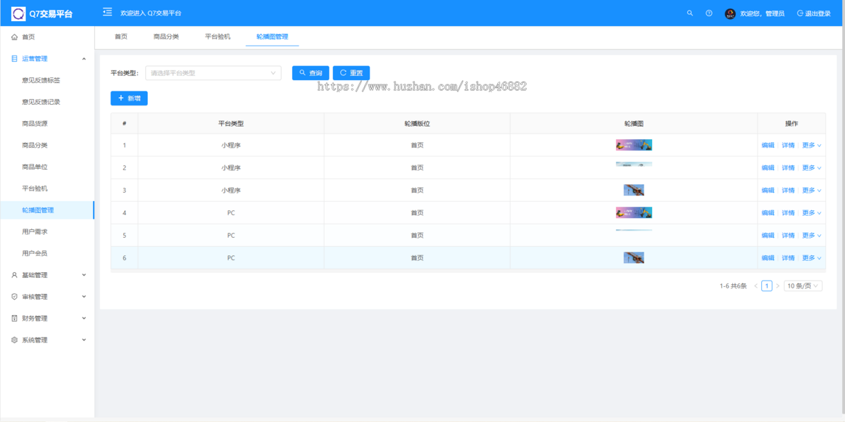Go to next page arrow in pagination

(x=777, y=286)
